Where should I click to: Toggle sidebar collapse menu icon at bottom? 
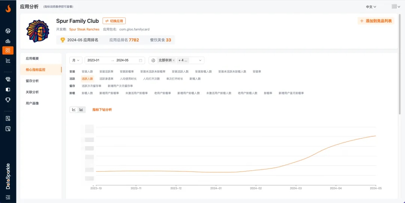click(8, 197)
